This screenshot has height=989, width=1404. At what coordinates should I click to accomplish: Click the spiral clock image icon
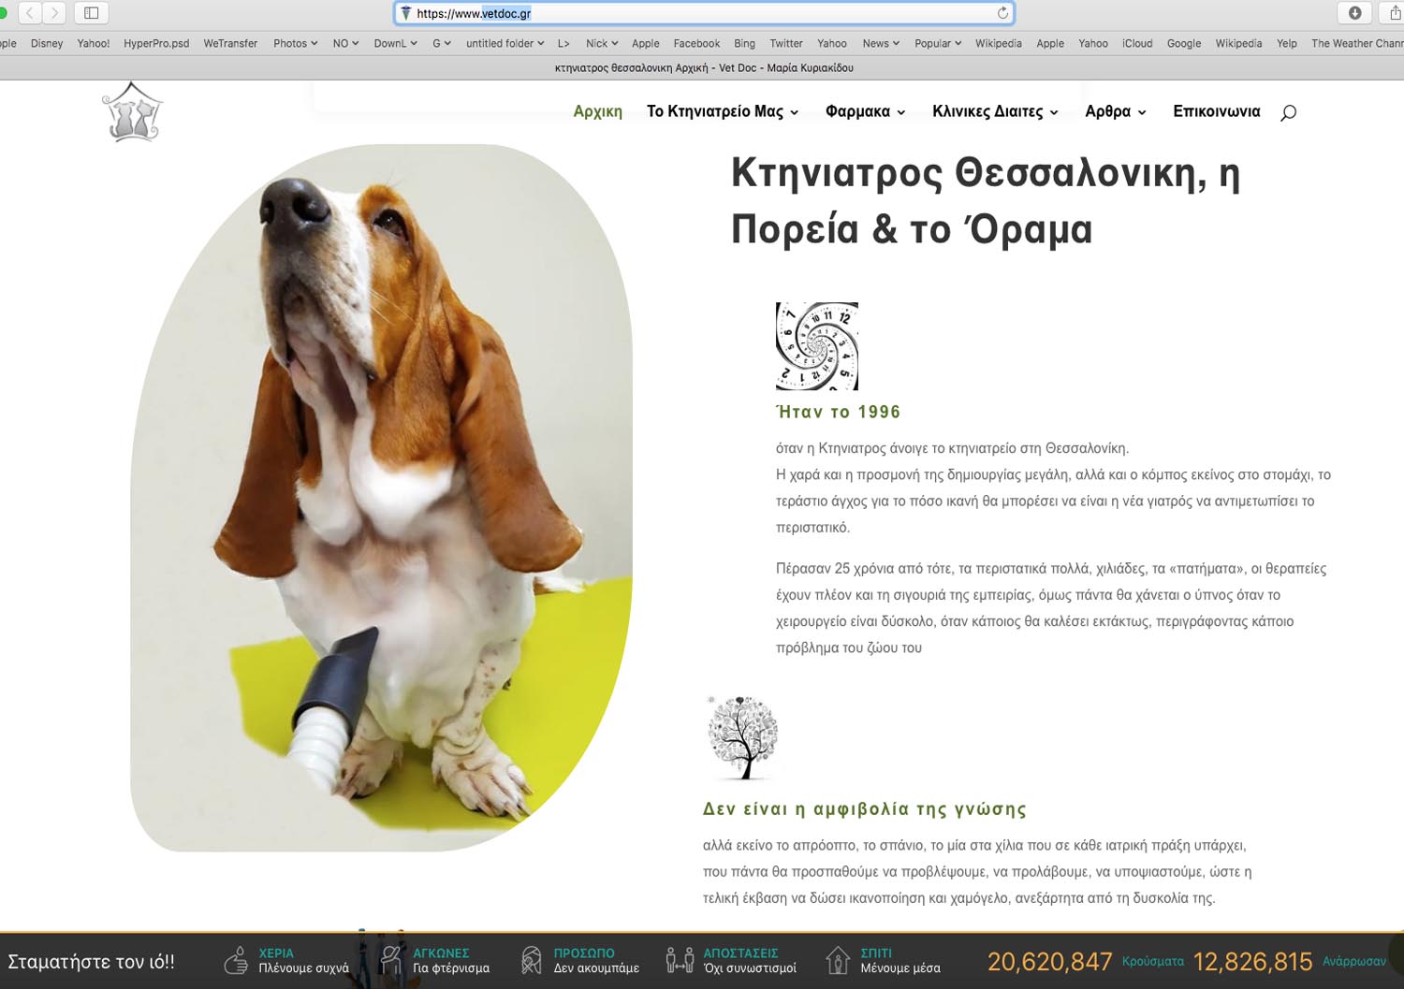(x=816, y=346)
